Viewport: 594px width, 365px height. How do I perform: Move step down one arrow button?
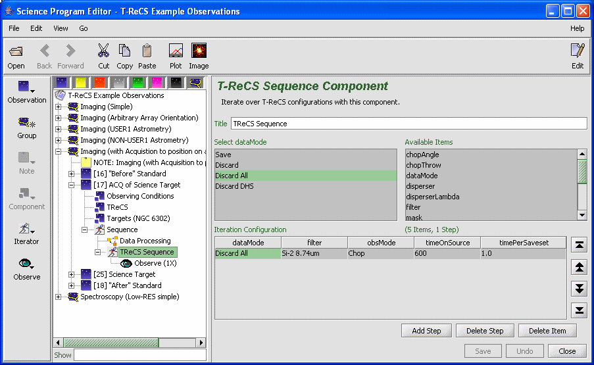pos(580,289)
